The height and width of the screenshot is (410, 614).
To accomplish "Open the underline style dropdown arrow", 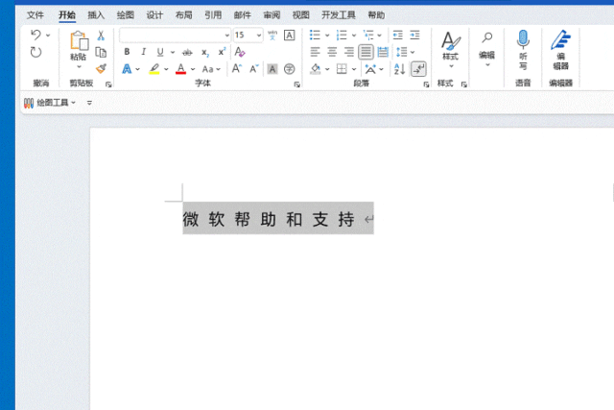I will click(173, 52).
